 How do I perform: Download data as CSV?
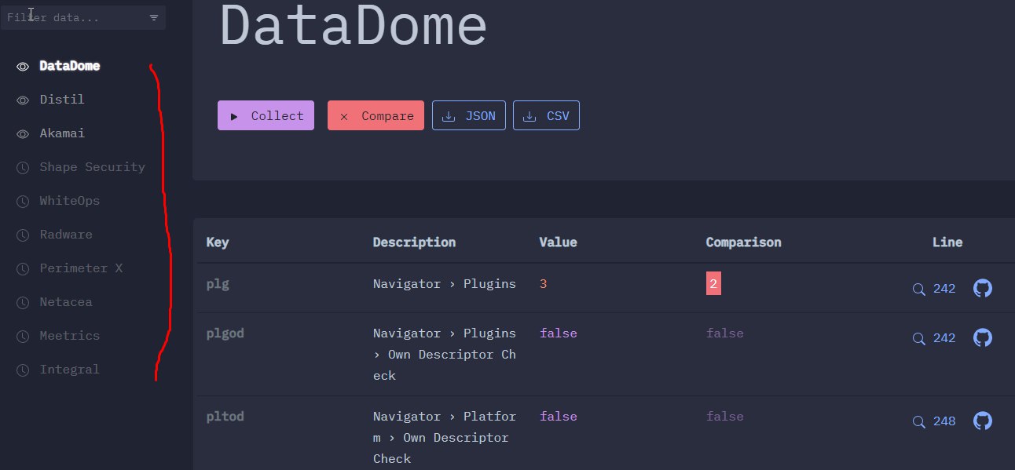tap(546, 115)
